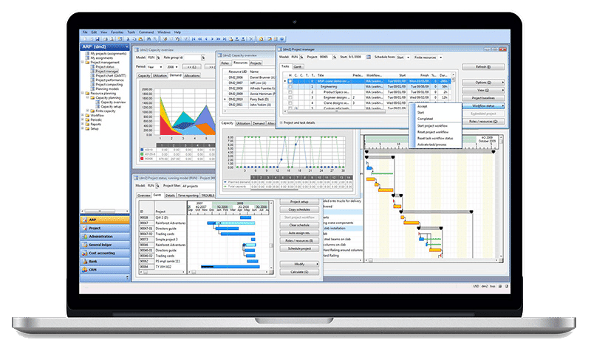Click the Calculate button
The width and height of the screenshot is (591, 348).
tap(299, 271)
